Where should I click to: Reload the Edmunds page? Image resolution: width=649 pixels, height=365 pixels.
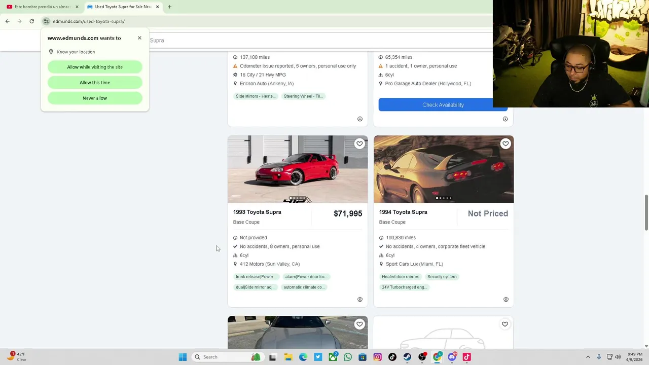coord(31,21)
